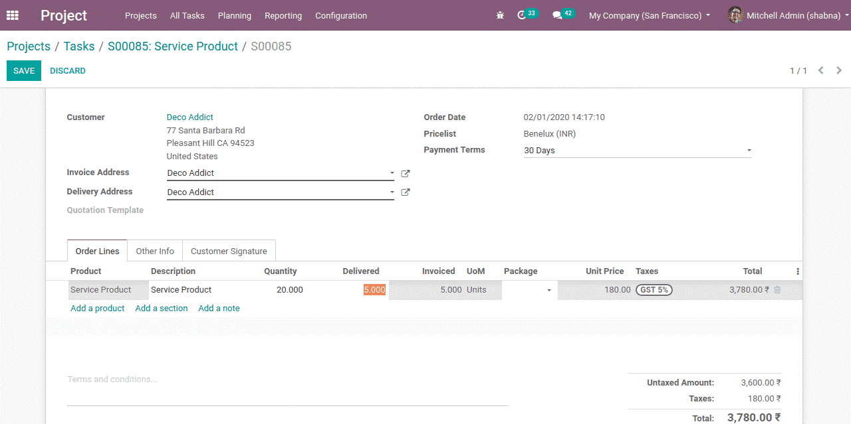Image resolution: width=851 pixels, height=424 pixels.
Task: Open Invoice Address external link icon
Action: tap(406, 173)
